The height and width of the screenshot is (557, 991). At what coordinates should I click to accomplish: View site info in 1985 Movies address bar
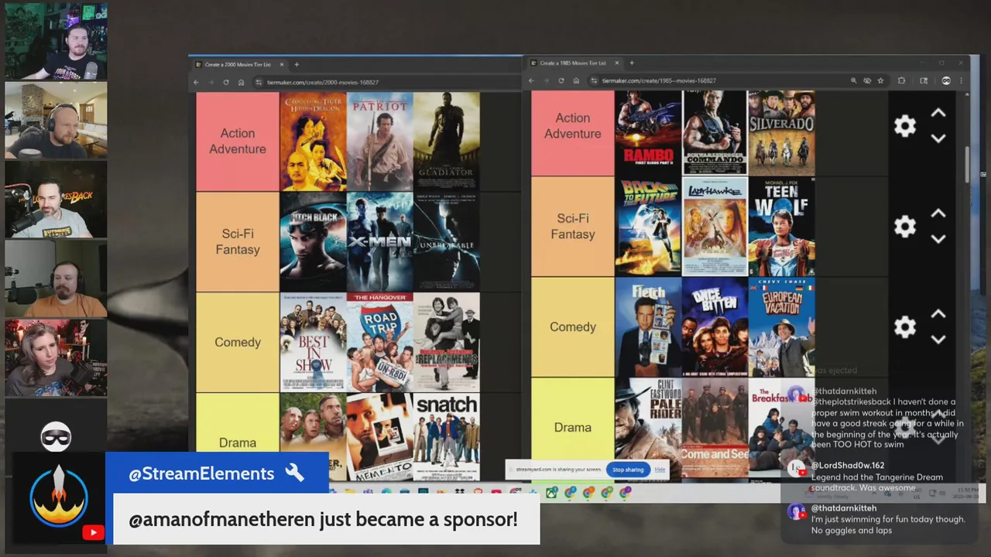594,80
